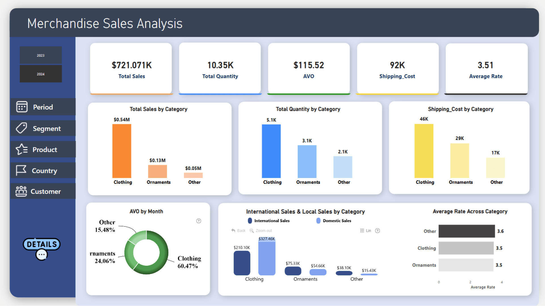
Task: Toggle Domestic Sales legend entry
Action: tap(334, 221)
